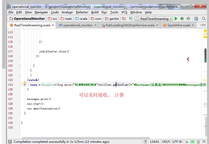
Task: Click the lightbulb intention icon at line 124
Action: click(x=25, y=84)
